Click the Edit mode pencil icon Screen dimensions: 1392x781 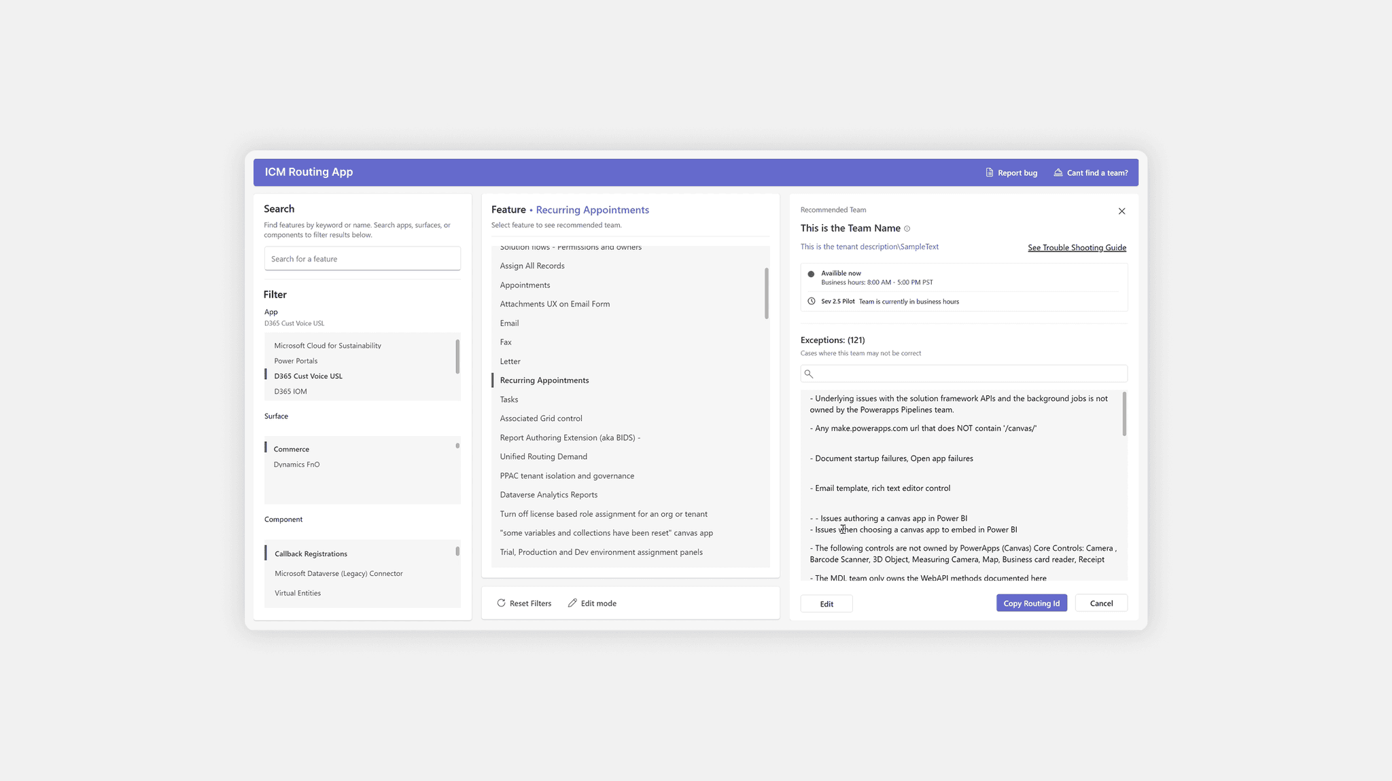point(572,603)
